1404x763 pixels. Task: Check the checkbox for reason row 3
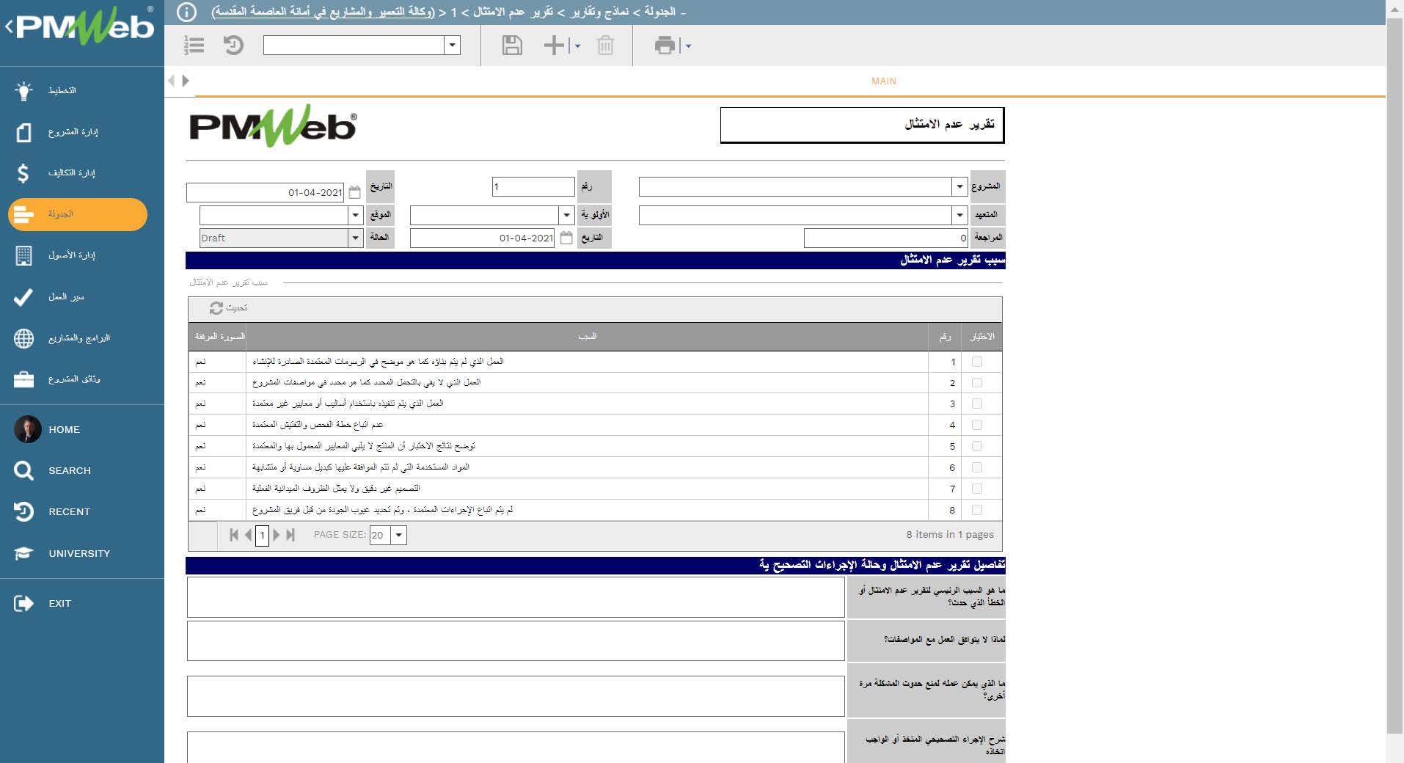tap(976, 404)
